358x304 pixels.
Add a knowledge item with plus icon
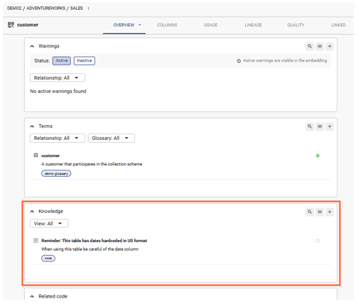330,212
